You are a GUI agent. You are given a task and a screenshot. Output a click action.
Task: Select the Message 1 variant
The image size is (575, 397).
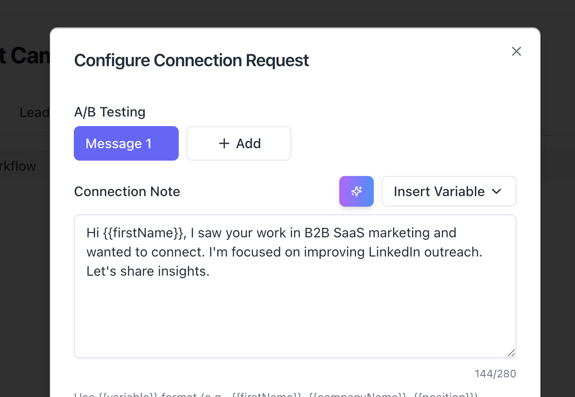click(x=126, y=143)
